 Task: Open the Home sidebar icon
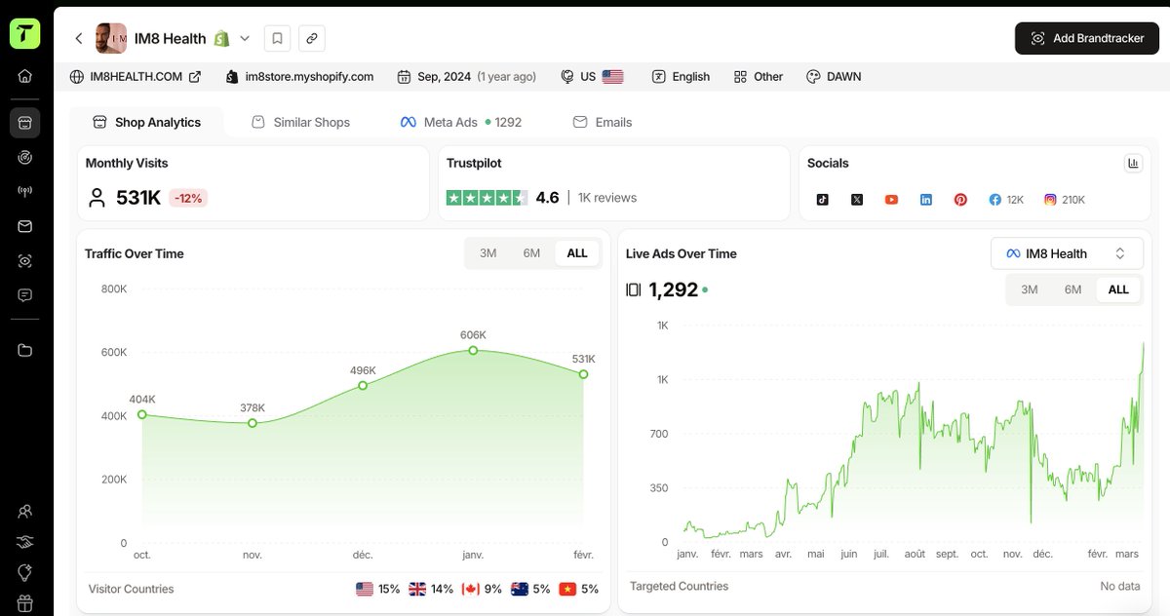(x=25, y=76)
